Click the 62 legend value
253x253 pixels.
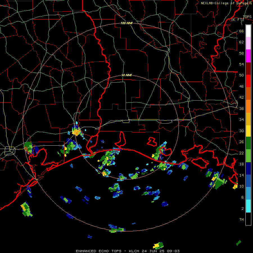click(x=241, y=42)
